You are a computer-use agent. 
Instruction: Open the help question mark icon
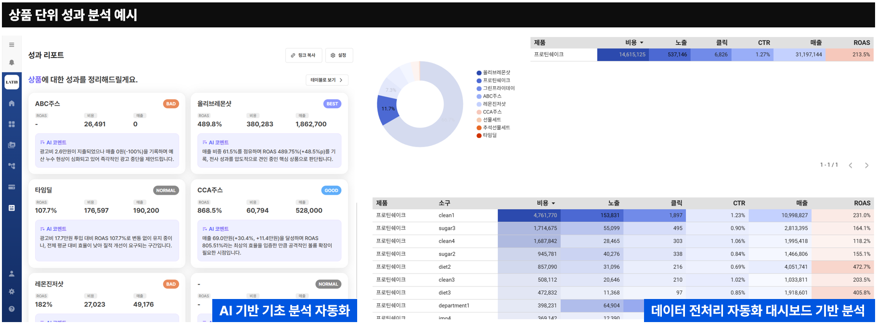point(12,309)
